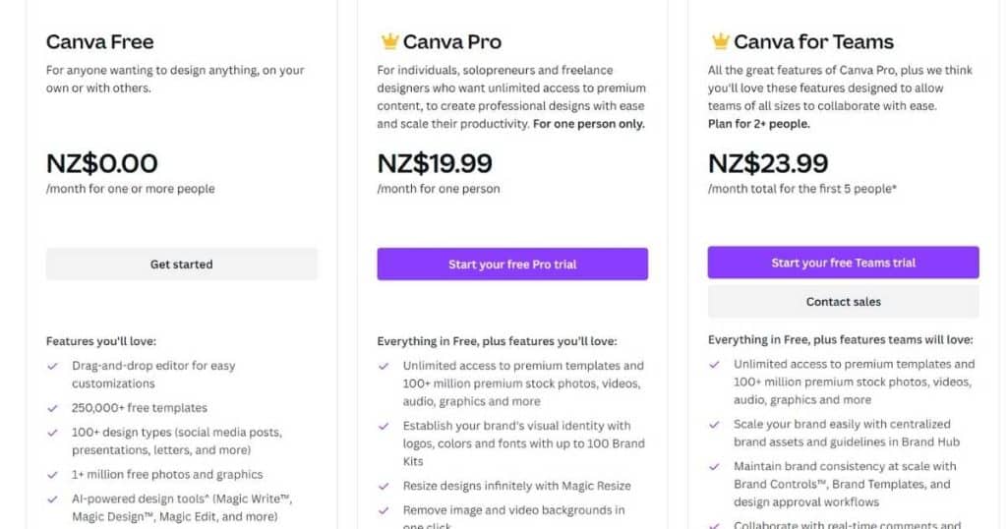Click checkmark beside 1+ million free photos
This screenshot has height=529, width=1007.
point(53,475)
